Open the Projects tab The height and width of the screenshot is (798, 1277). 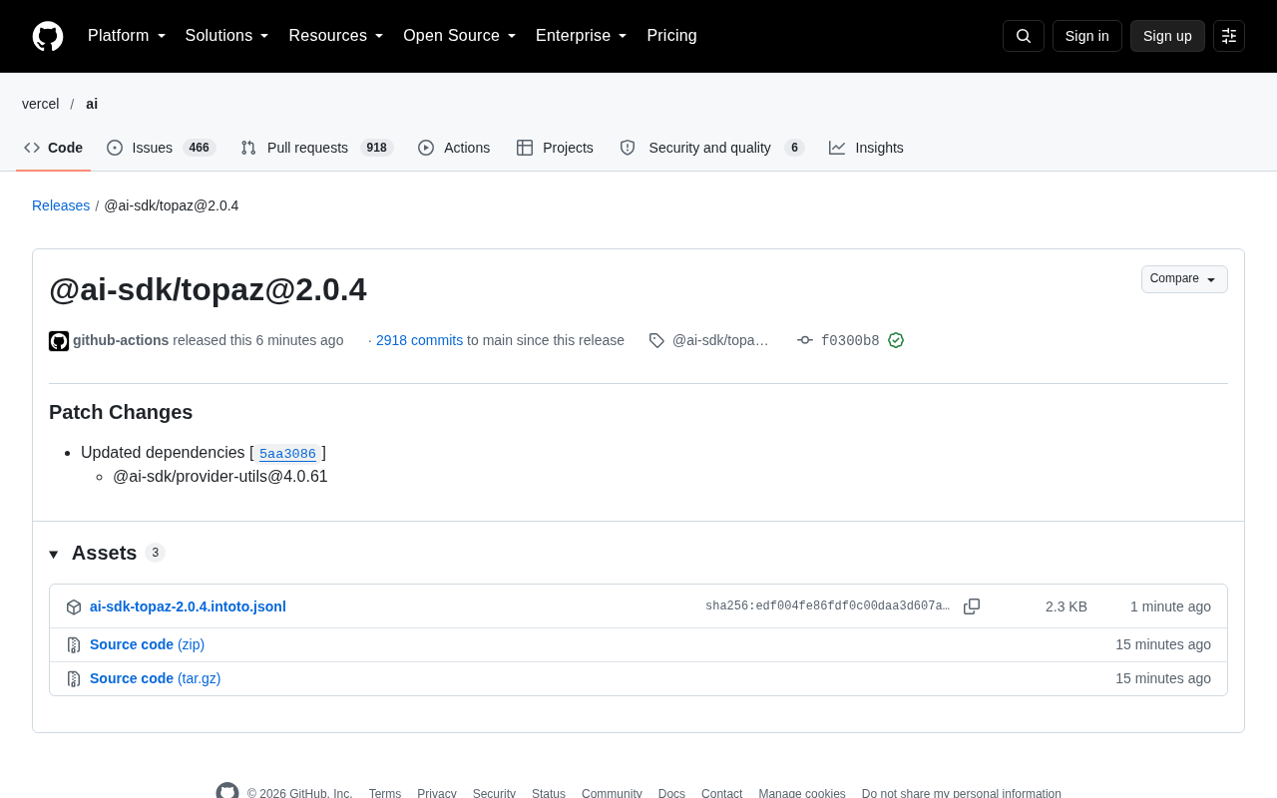(555, 148)
